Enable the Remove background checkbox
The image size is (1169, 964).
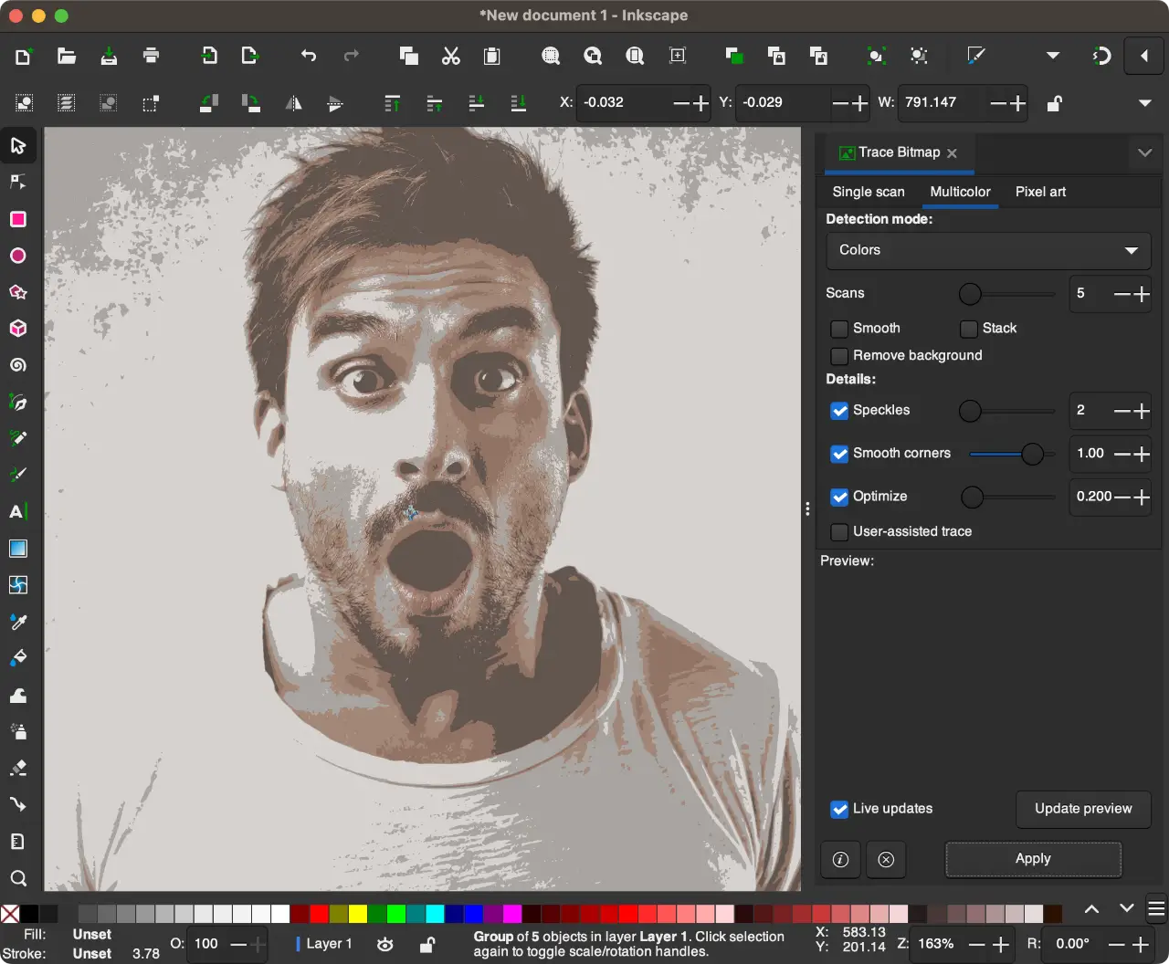[839, 356]
